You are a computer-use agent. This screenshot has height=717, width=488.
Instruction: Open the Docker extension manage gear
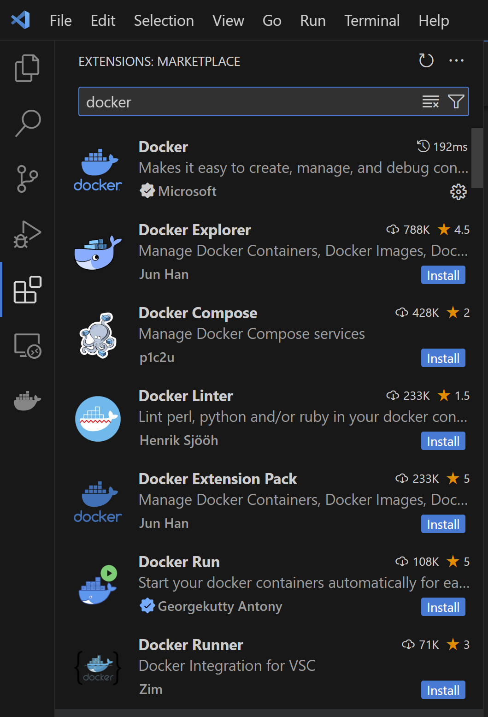click(x=458, y=192)
